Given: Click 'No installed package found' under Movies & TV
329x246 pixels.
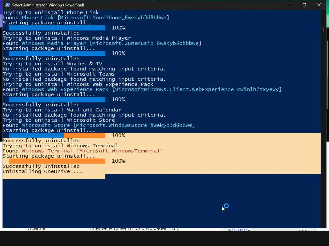Looking at the screenshot, I should click(84, 69).
